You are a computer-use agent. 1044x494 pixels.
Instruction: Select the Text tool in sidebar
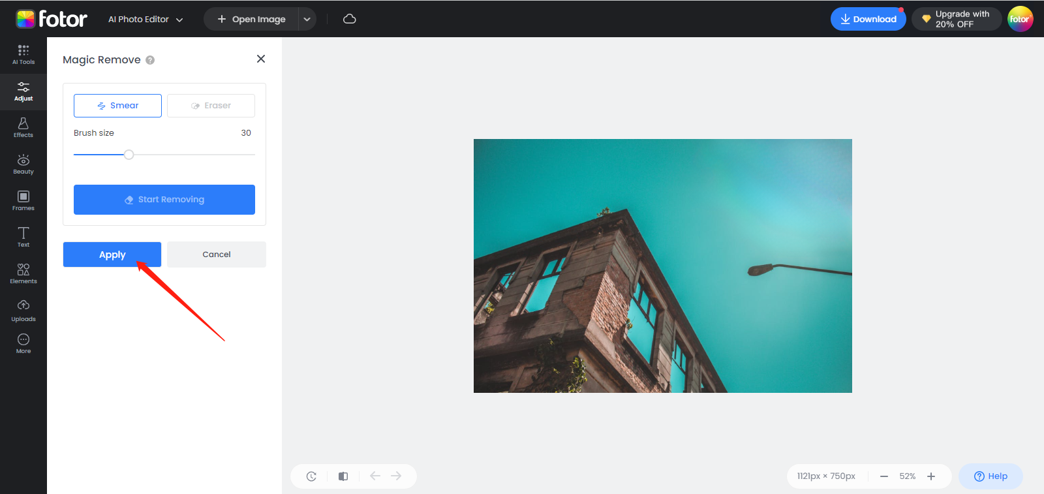click(x=23, y=238)
